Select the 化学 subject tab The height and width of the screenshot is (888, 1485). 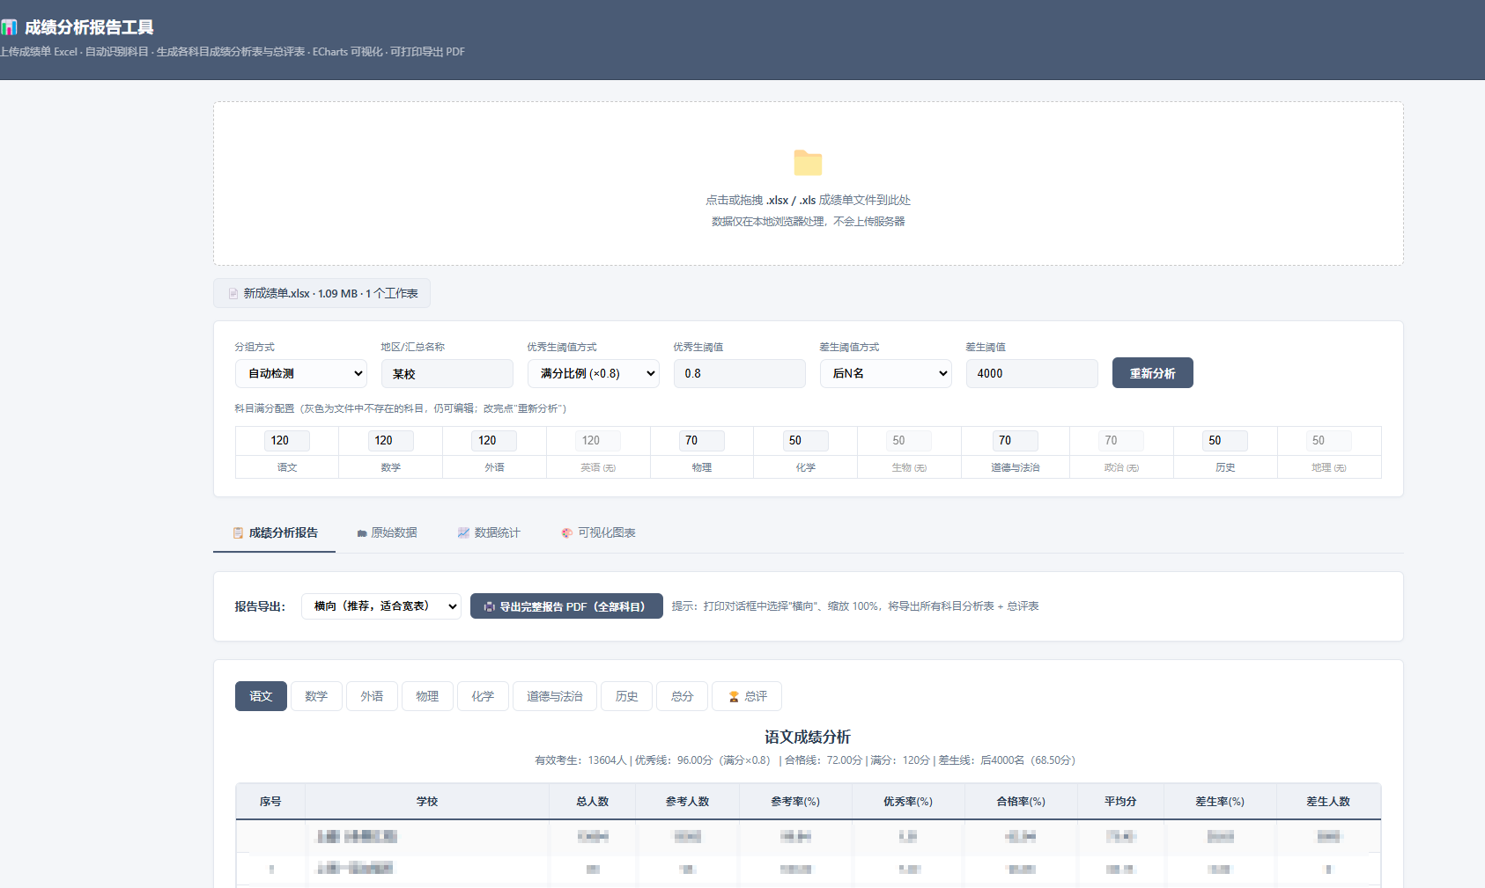483,696
